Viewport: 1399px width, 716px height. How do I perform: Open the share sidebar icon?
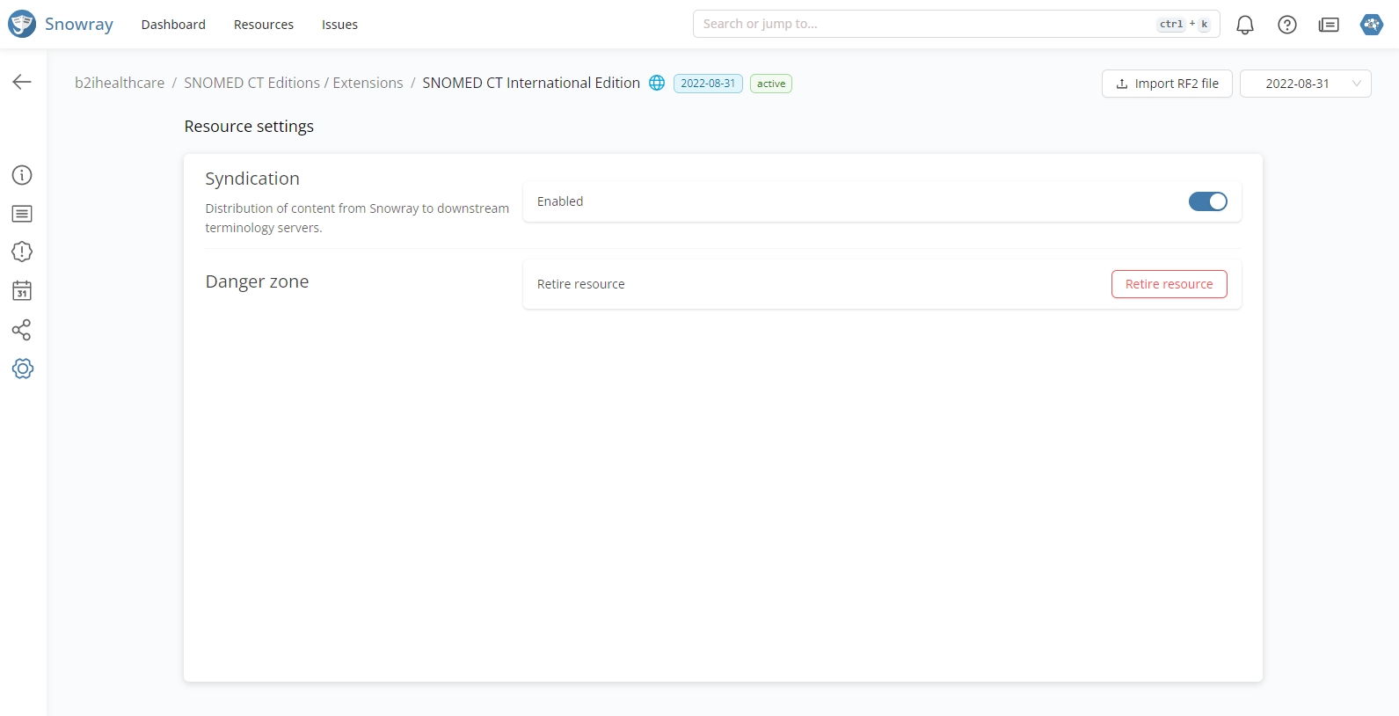coord(22,330)
